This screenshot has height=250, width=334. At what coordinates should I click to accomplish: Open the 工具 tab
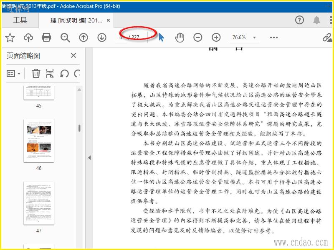click(20, 20)
